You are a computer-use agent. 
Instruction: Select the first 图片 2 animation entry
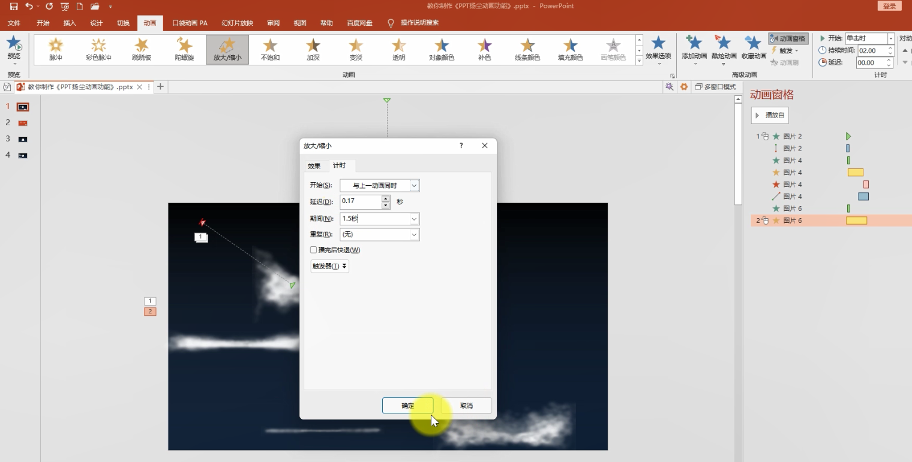point(831,137)
